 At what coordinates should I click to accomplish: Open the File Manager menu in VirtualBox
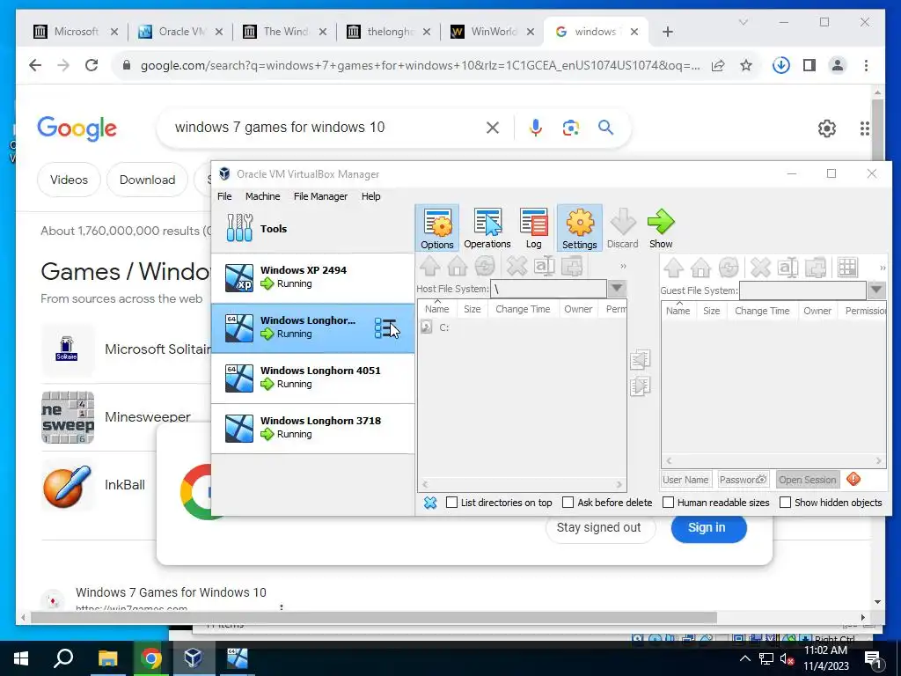click(320, 196)
